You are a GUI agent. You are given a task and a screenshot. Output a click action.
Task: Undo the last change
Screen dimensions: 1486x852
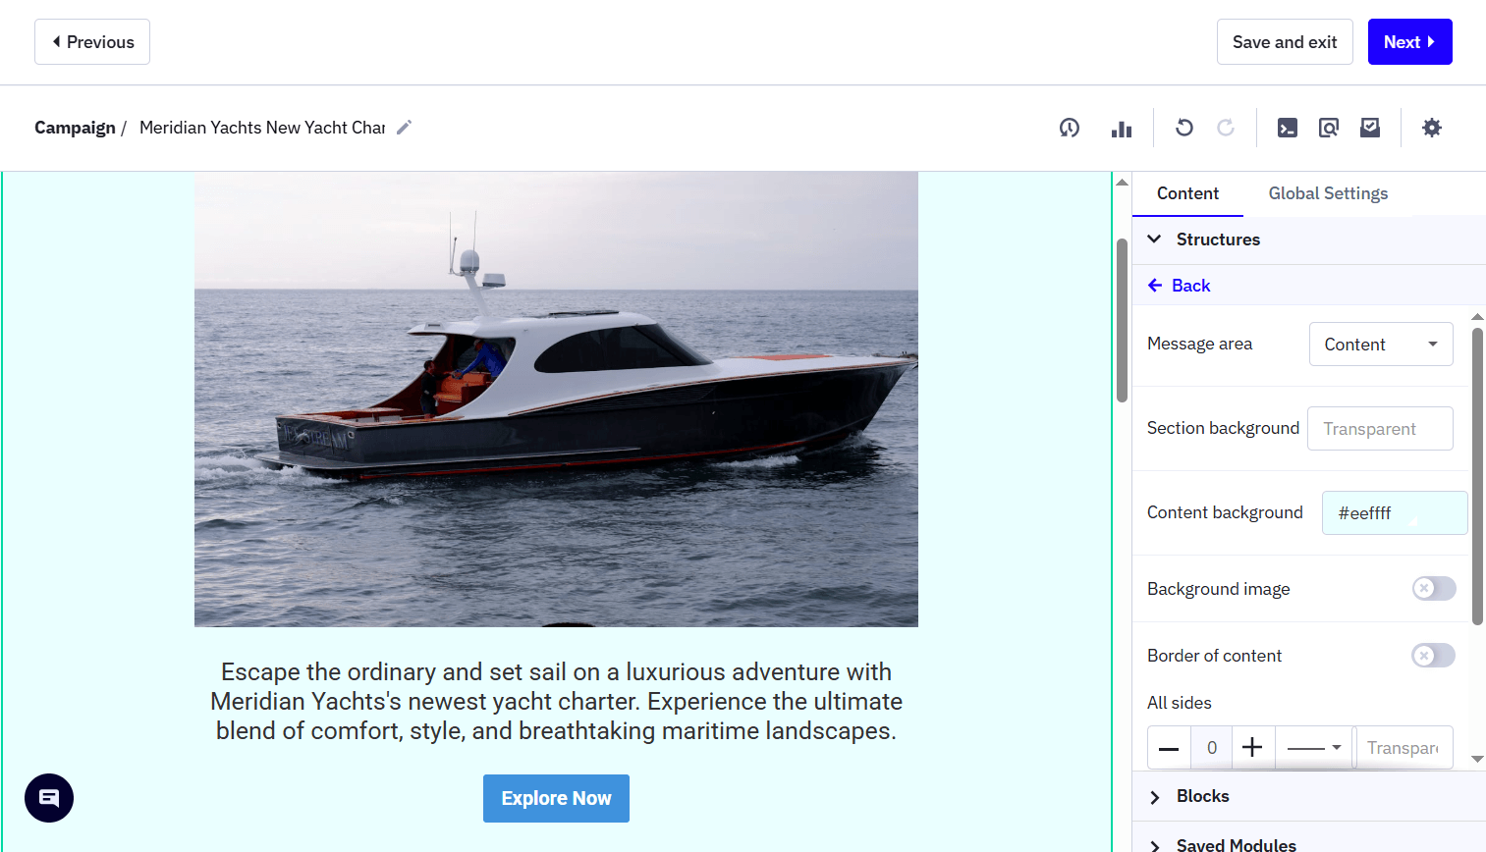pyautogui.click(x=1183, y=128)
